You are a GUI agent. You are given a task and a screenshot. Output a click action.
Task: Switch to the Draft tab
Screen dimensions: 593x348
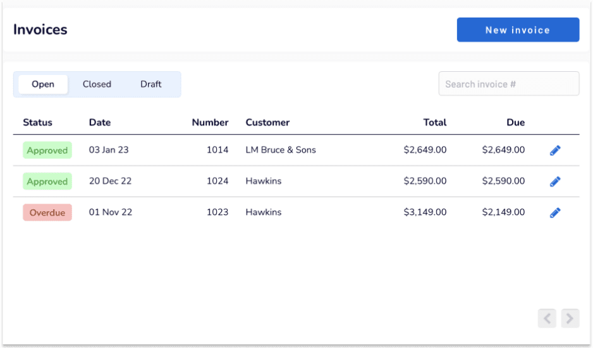pos(151,84)
